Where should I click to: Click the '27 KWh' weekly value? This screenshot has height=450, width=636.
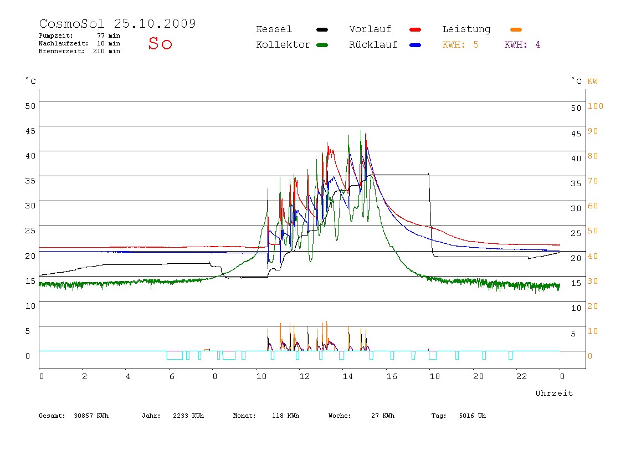(382, 416)
